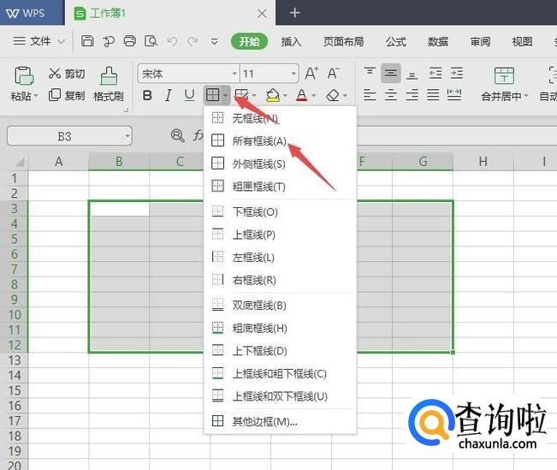The width and height of the screenshot is (557, 470).
Task: Choose 左框线(L) left border
Action: [281, 257]
